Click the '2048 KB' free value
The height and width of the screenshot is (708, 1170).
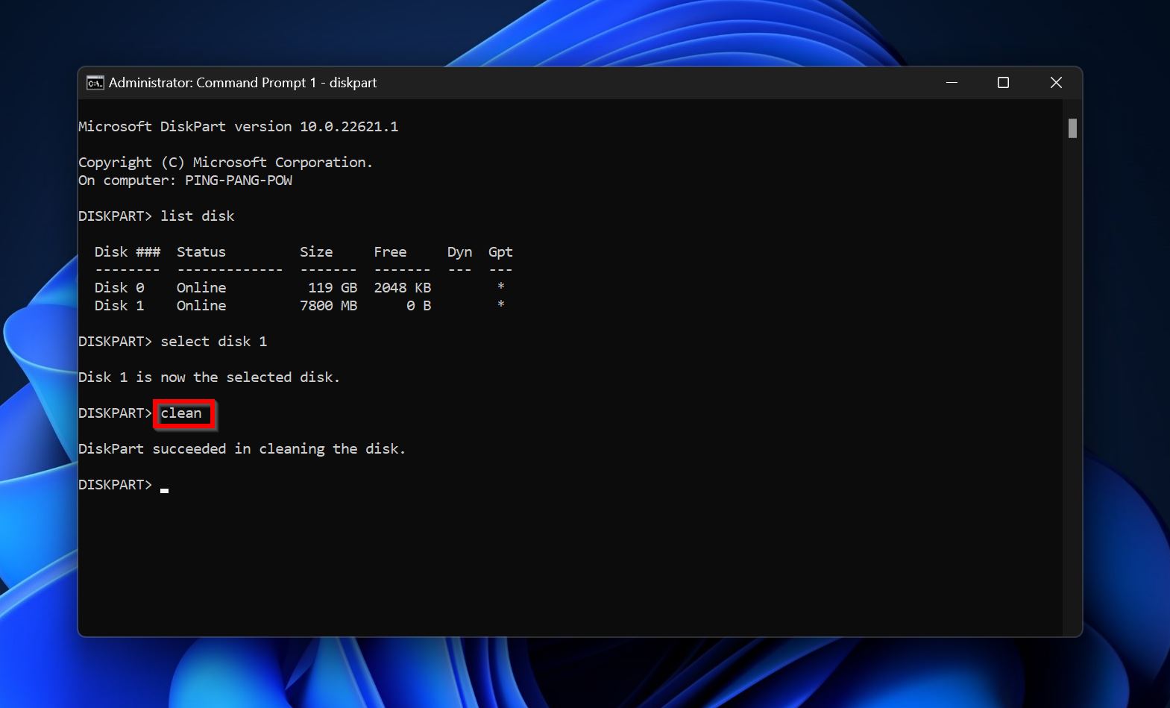coord(403,288)
